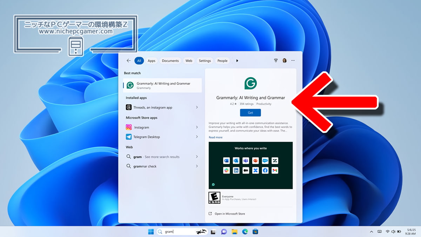
Task: Click the orca search highlight image
Action: pos(201,231)
